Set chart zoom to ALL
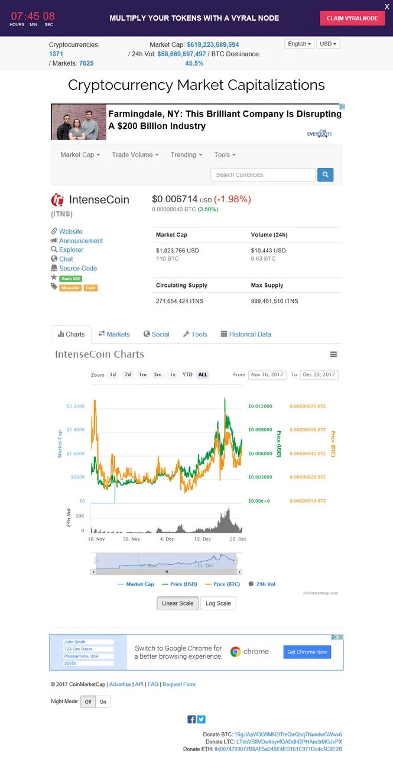The image size is (393, 757). tap(203, 374)
